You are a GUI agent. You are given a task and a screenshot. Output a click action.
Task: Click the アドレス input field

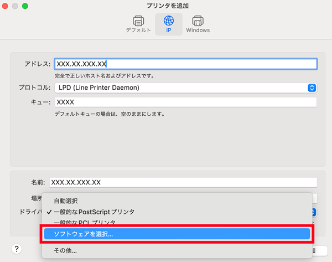coord(185,64)
